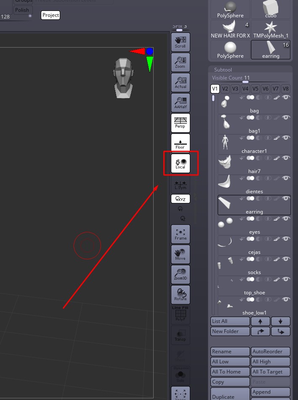Viewport: 298px width, 400px height.
Task: Select the Zoom3D navigation icon
Action: coord(180,274)
